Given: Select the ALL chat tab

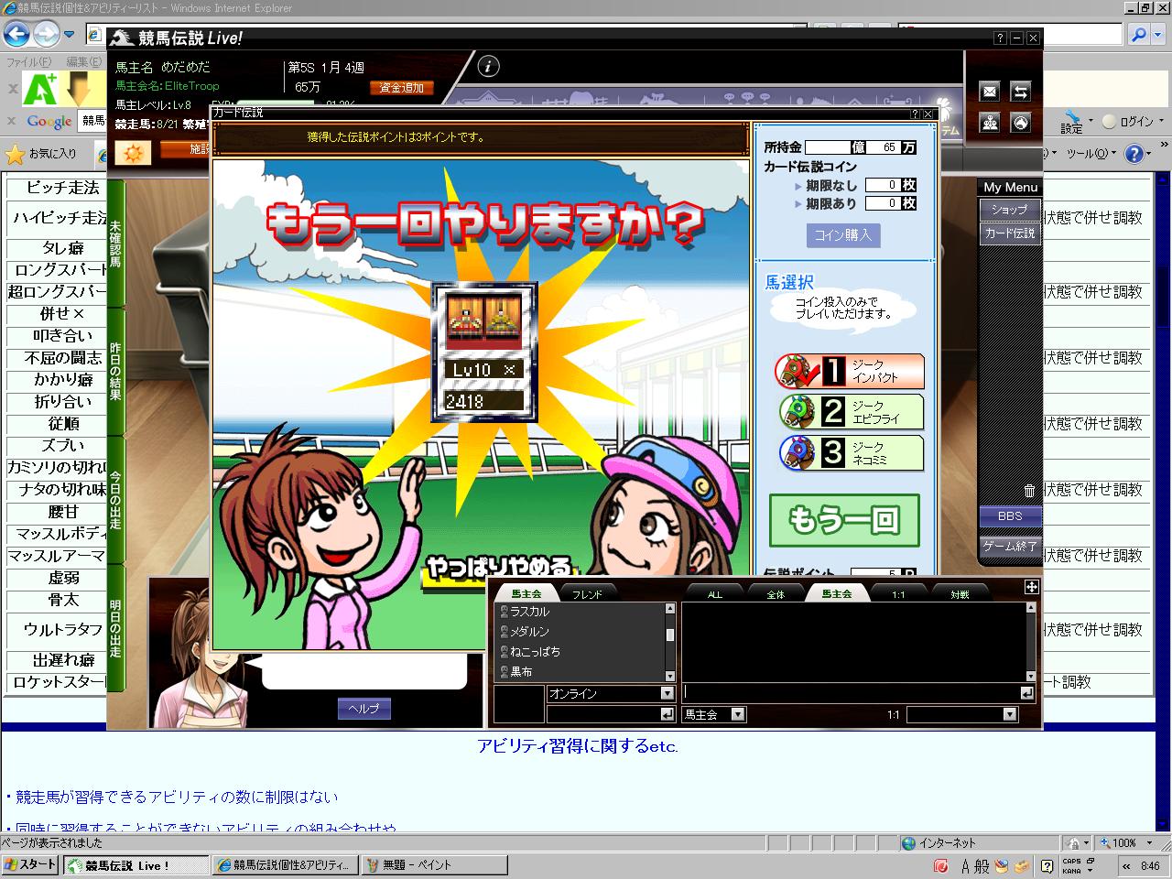Looking at the screenshot, I should 715,594.
